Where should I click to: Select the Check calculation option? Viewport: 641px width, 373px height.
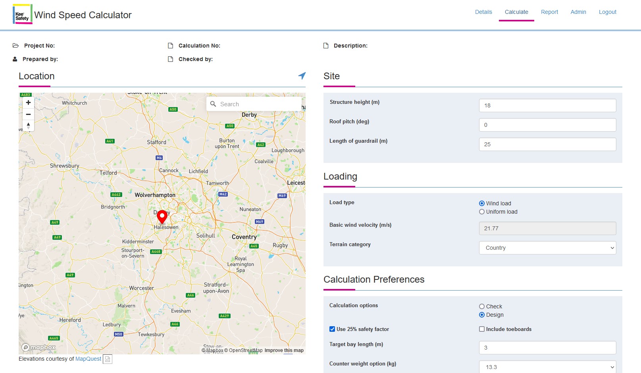[x=482, y=306]
